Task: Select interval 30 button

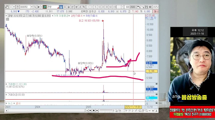Action: pos(107,7)
